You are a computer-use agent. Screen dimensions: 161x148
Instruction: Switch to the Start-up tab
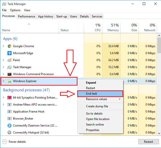click(61, 16)
